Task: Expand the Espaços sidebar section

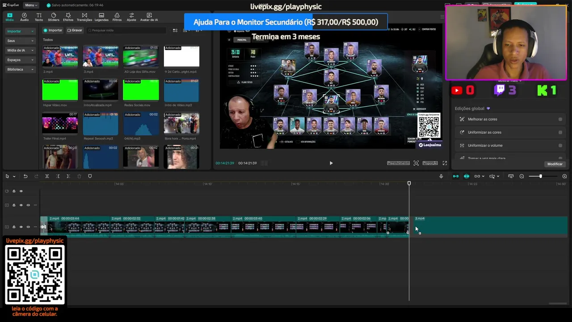Action: [x=20, y=59]
